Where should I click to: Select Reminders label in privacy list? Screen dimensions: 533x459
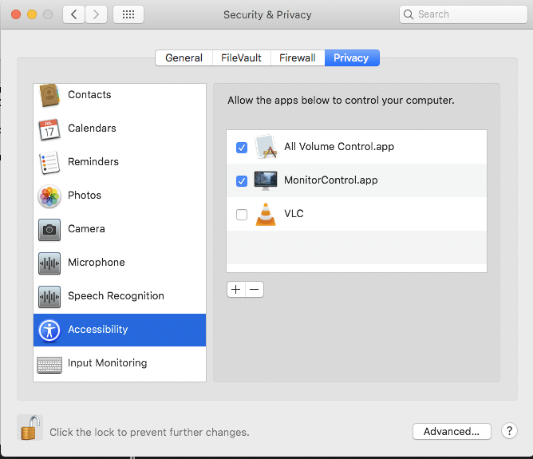[x=93, y=161]
